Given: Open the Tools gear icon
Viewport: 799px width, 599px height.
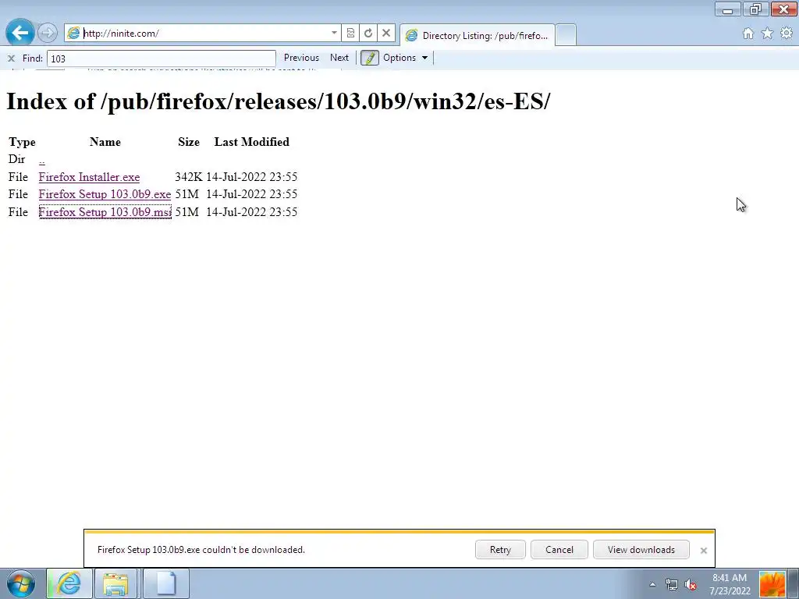Looking at the screenshot, I should (787, 33).
